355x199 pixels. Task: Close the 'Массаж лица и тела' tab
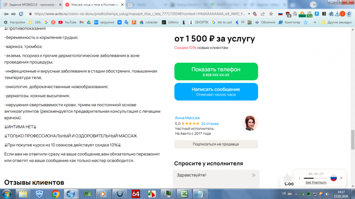click(x=122, y=5)
